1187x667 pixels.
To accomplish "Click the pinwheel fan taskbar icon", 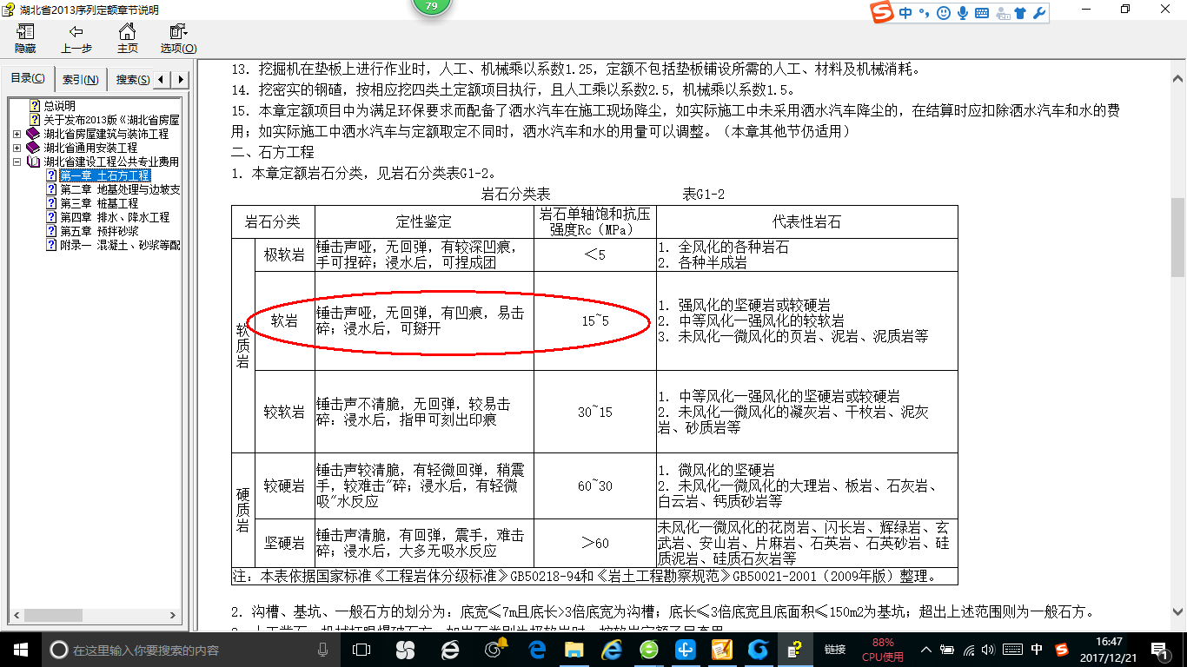I will [405, 650].
